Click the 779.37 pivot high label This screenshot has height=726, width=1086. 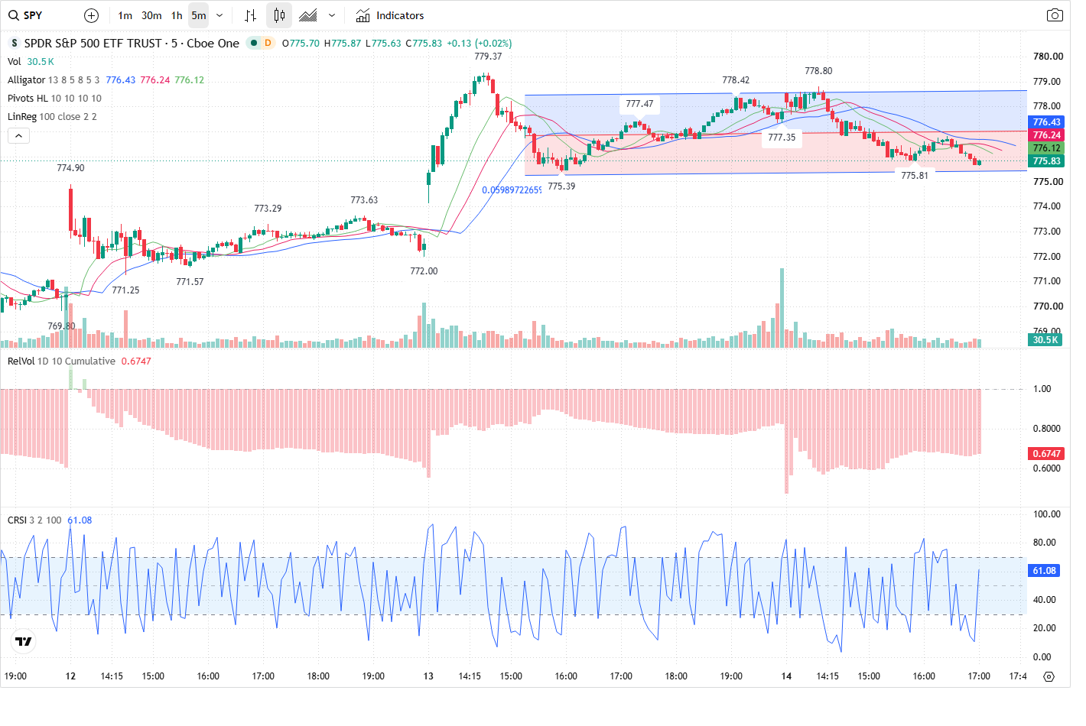pos(488,57)
